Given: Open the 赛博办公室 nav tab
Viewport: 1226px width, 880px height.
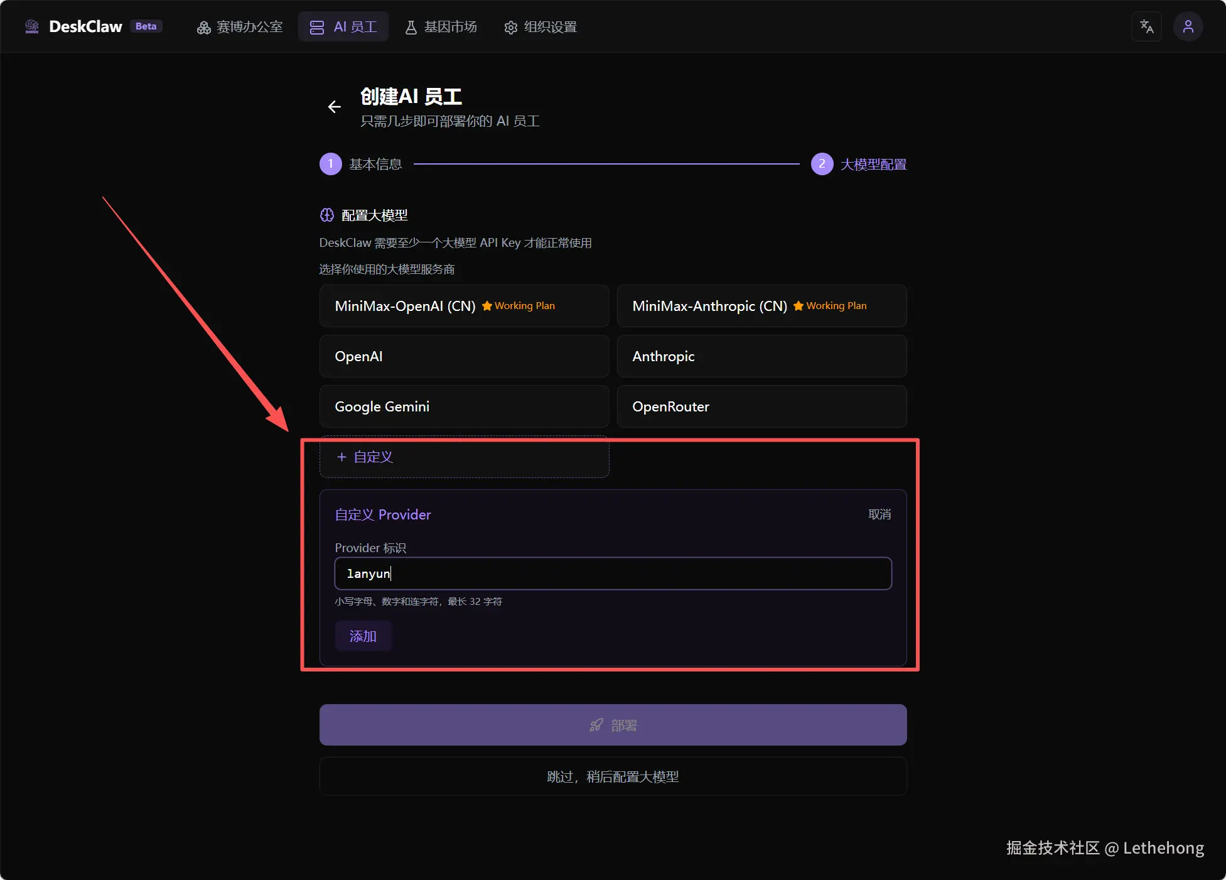Looking at the screenshot, I should [x=240, y=27].
